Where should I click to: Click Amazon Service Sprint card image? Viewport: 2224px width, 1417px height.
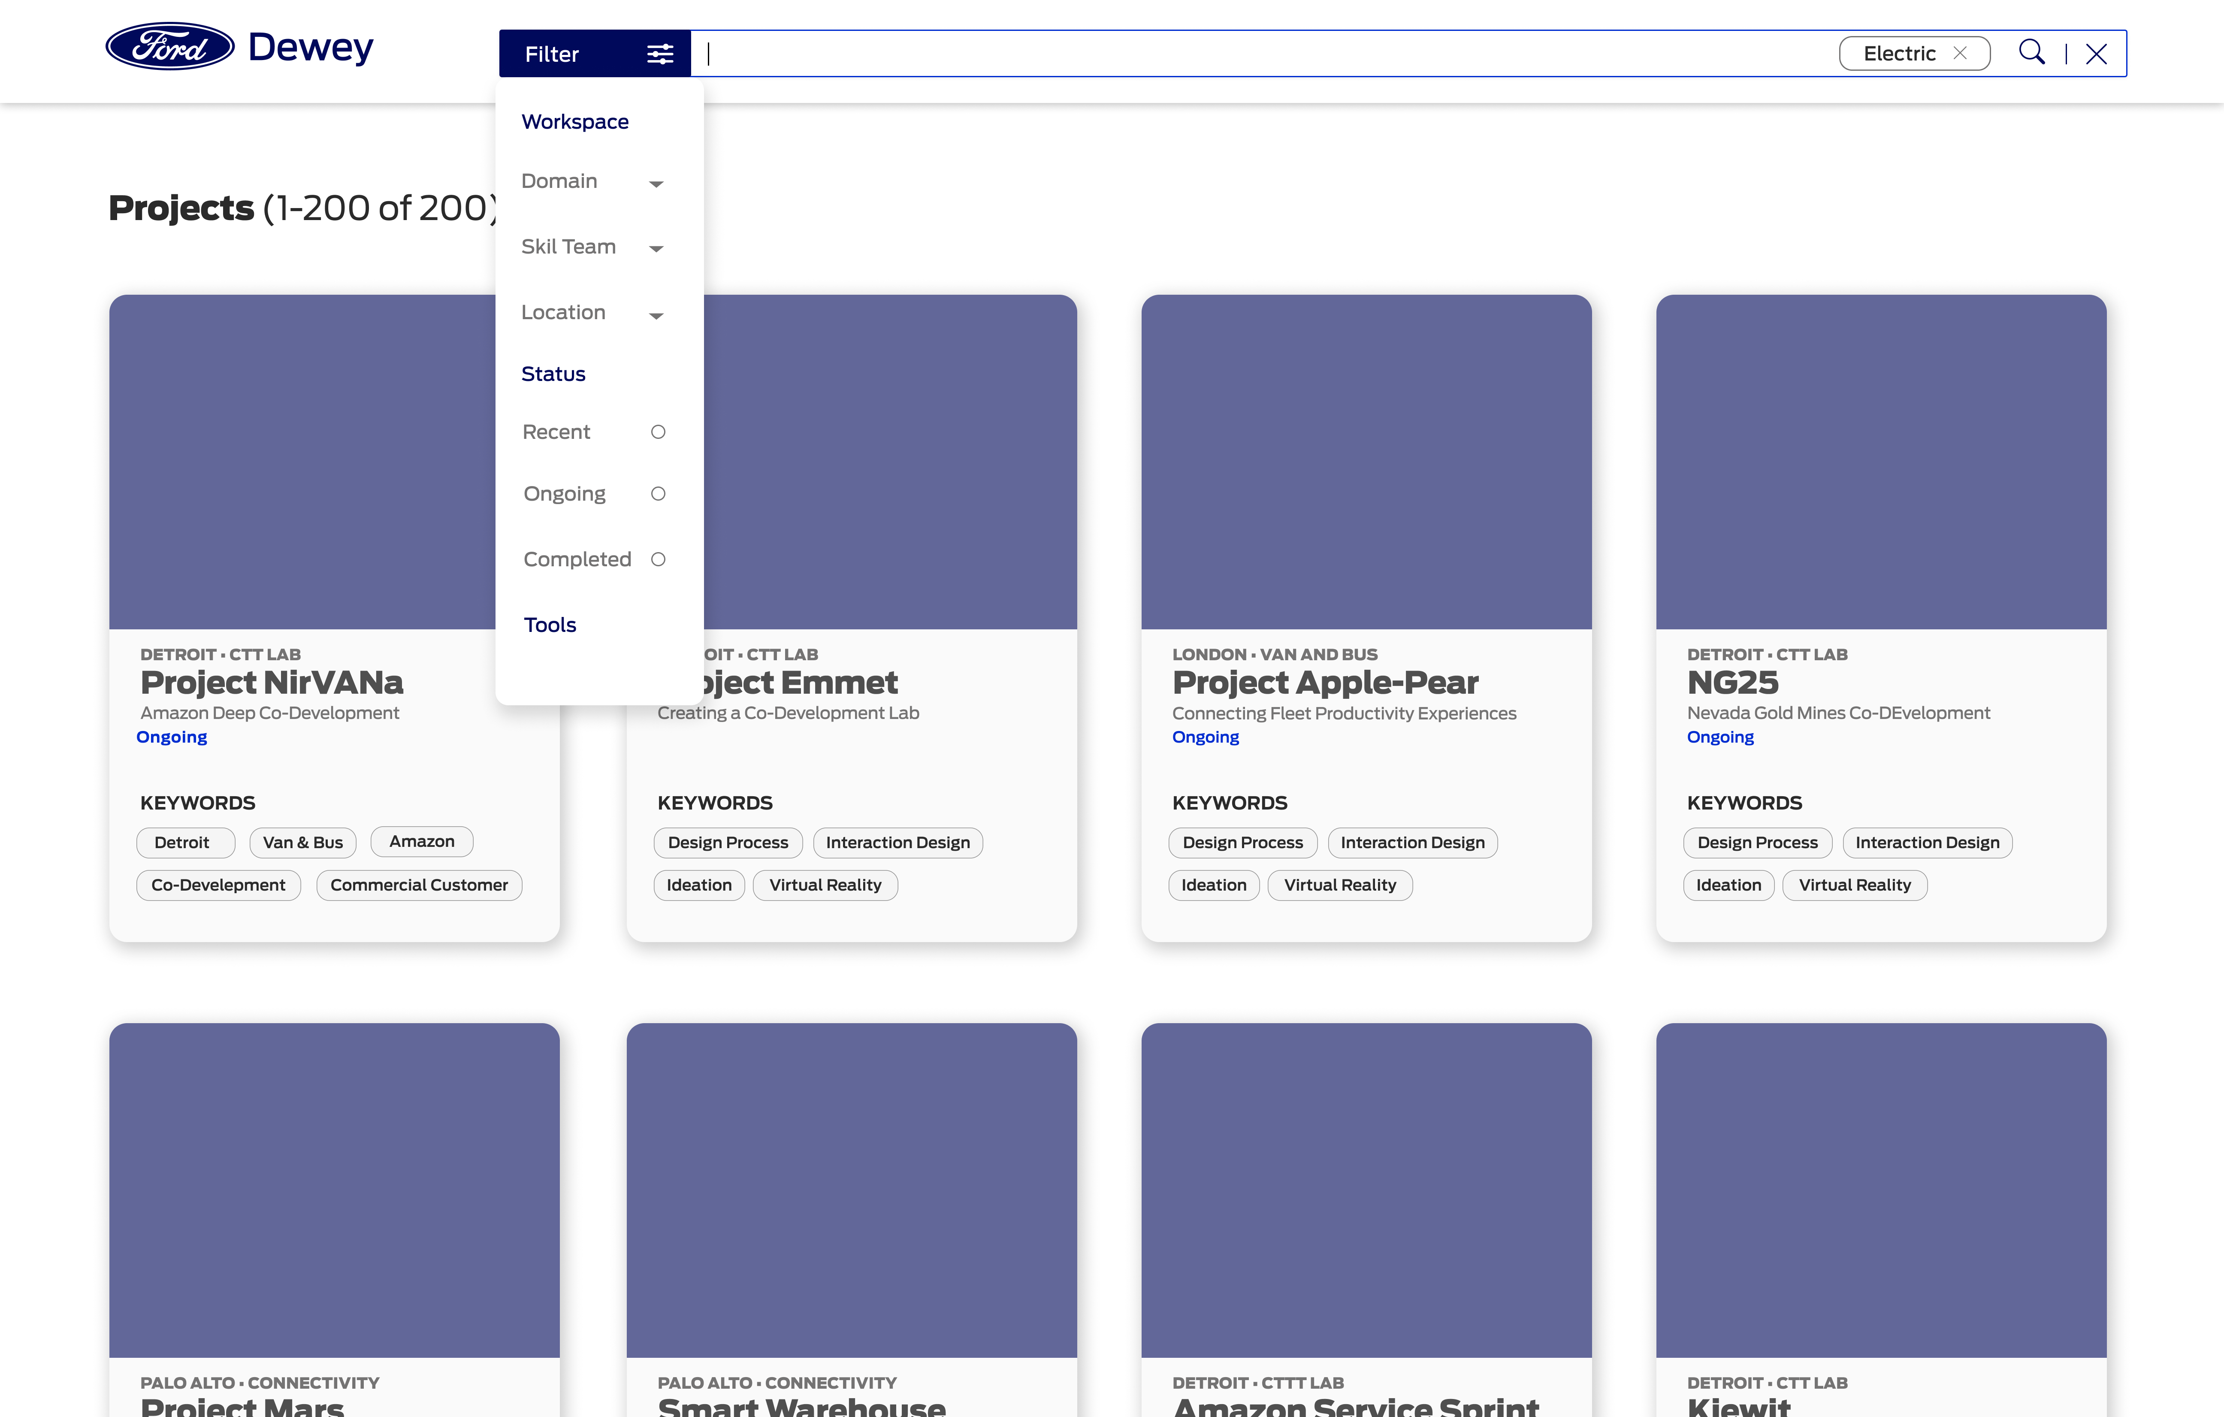coord(1366,1190)
